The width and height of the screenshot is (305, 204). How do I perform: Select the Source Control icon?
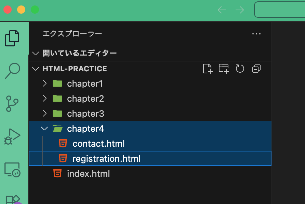(12, 103)
